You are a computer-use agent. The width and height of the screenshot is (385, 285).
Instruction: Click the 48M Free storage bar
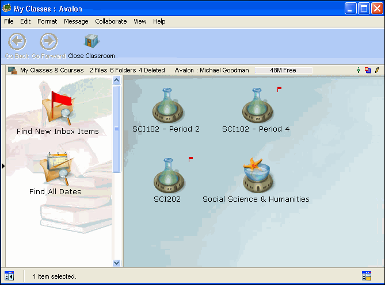[x=283, y=70]
